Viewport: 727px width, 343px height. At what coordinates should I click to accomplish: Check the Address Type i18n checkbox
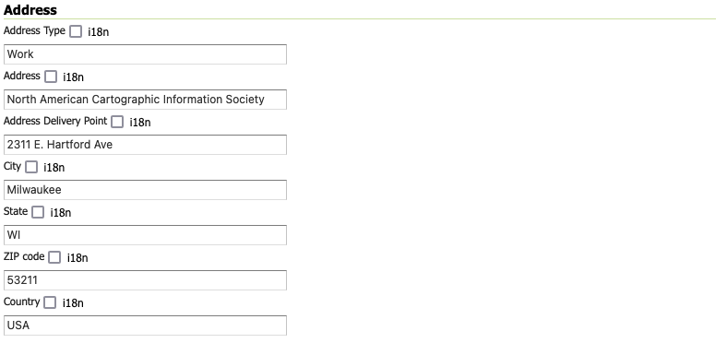tap(76, 31)
